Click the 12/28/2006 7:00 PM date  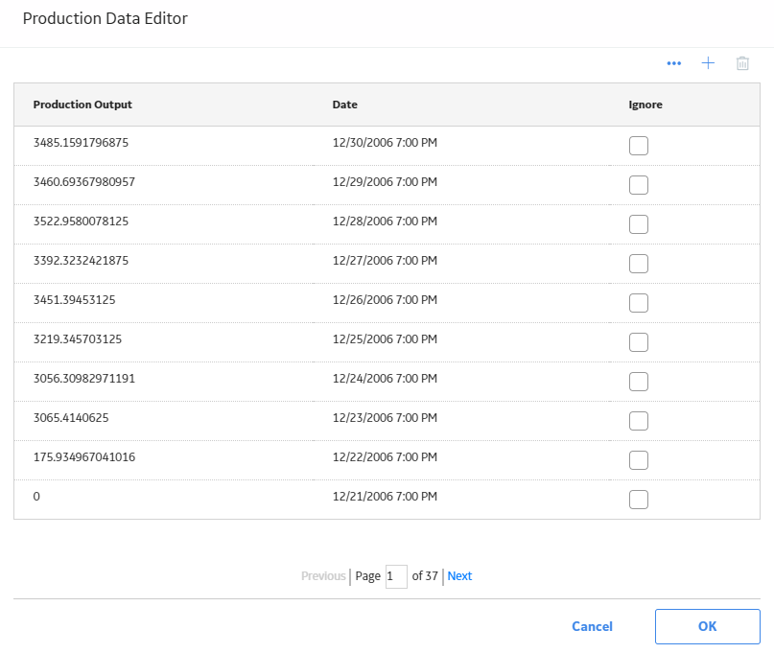[385, 222]
